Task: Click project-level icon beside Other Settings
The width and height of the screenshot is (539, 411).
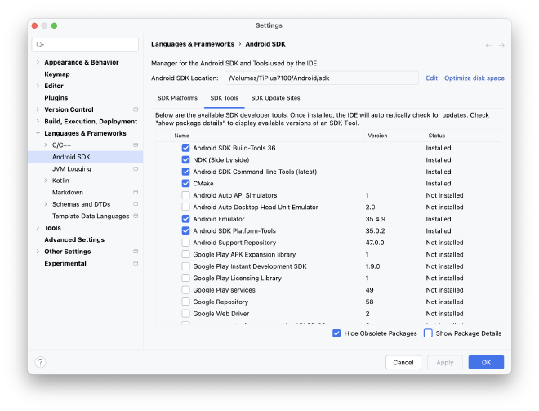Action: click(x=136, y=252)
